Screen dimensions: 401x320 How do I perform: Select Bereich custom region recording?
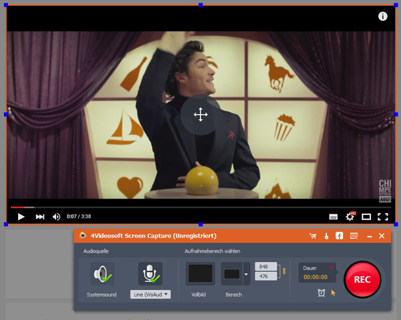pyautogui.click(x=232, y=274)
